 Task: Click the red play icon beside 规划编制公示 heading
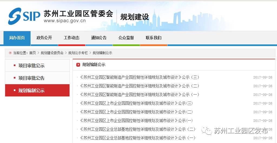[x=78, y=65]
